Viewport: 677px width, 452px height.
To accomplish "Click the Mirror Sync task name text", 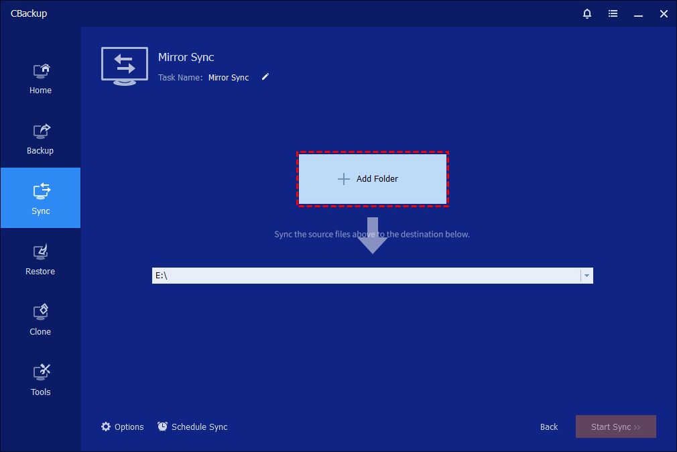I will (x=229, y=78).
